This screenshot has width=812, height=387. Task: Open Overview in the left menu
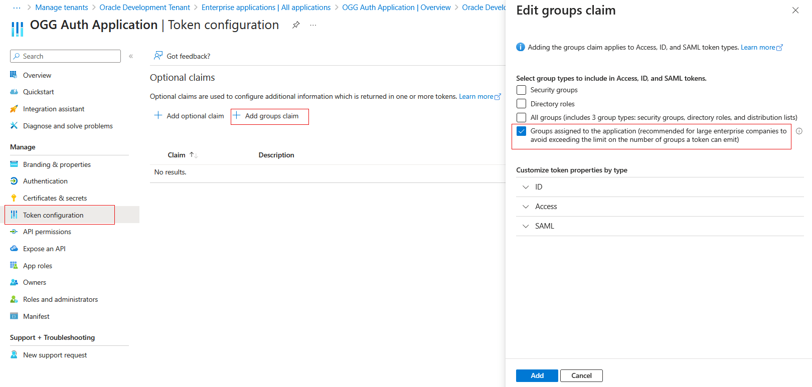[37, 75]
